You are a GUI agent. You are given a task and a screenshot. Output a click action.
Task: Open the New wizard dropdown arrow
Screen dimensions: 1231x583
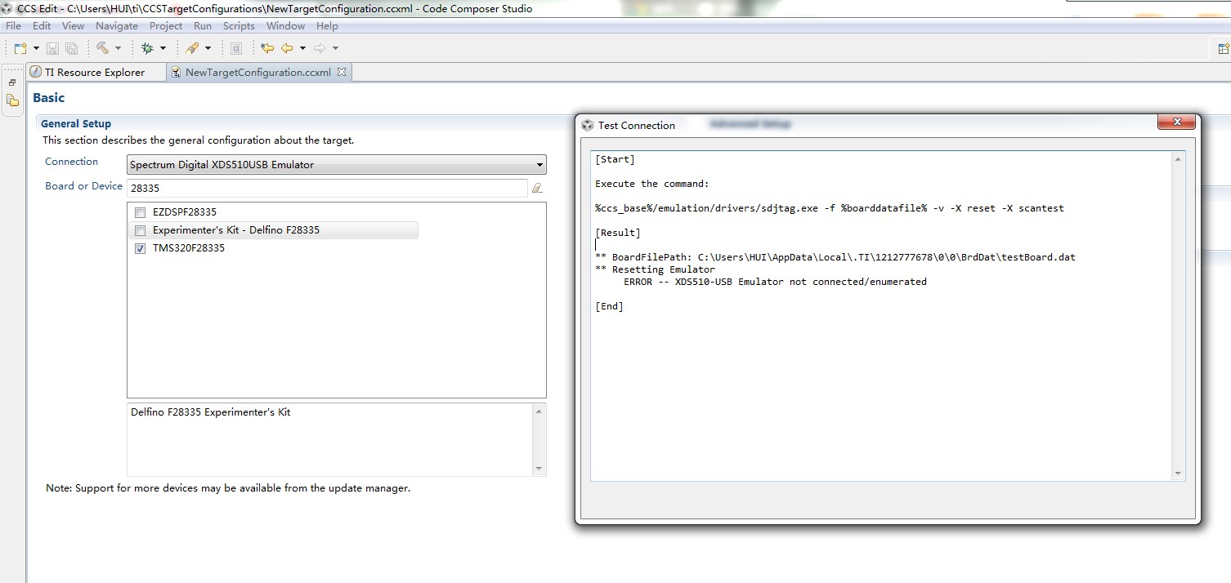point(36,49)
